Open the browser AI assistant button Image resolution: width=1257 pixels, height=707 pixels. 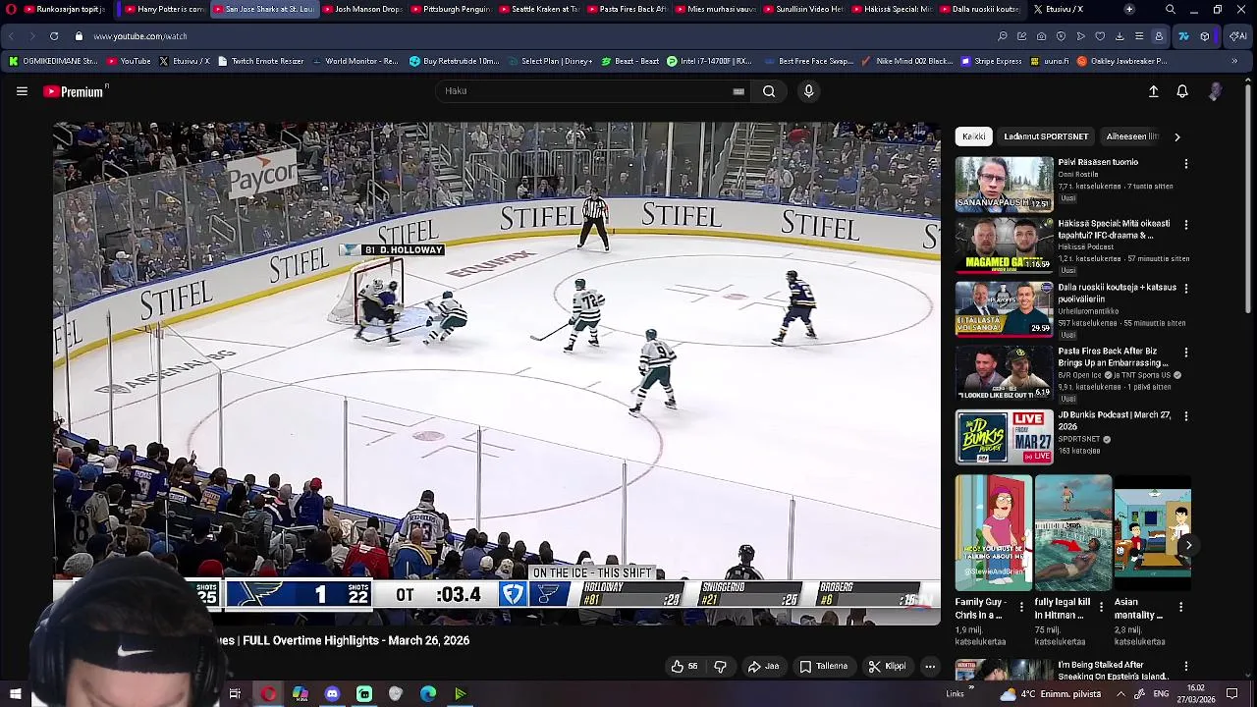(x=1237, y=36)
